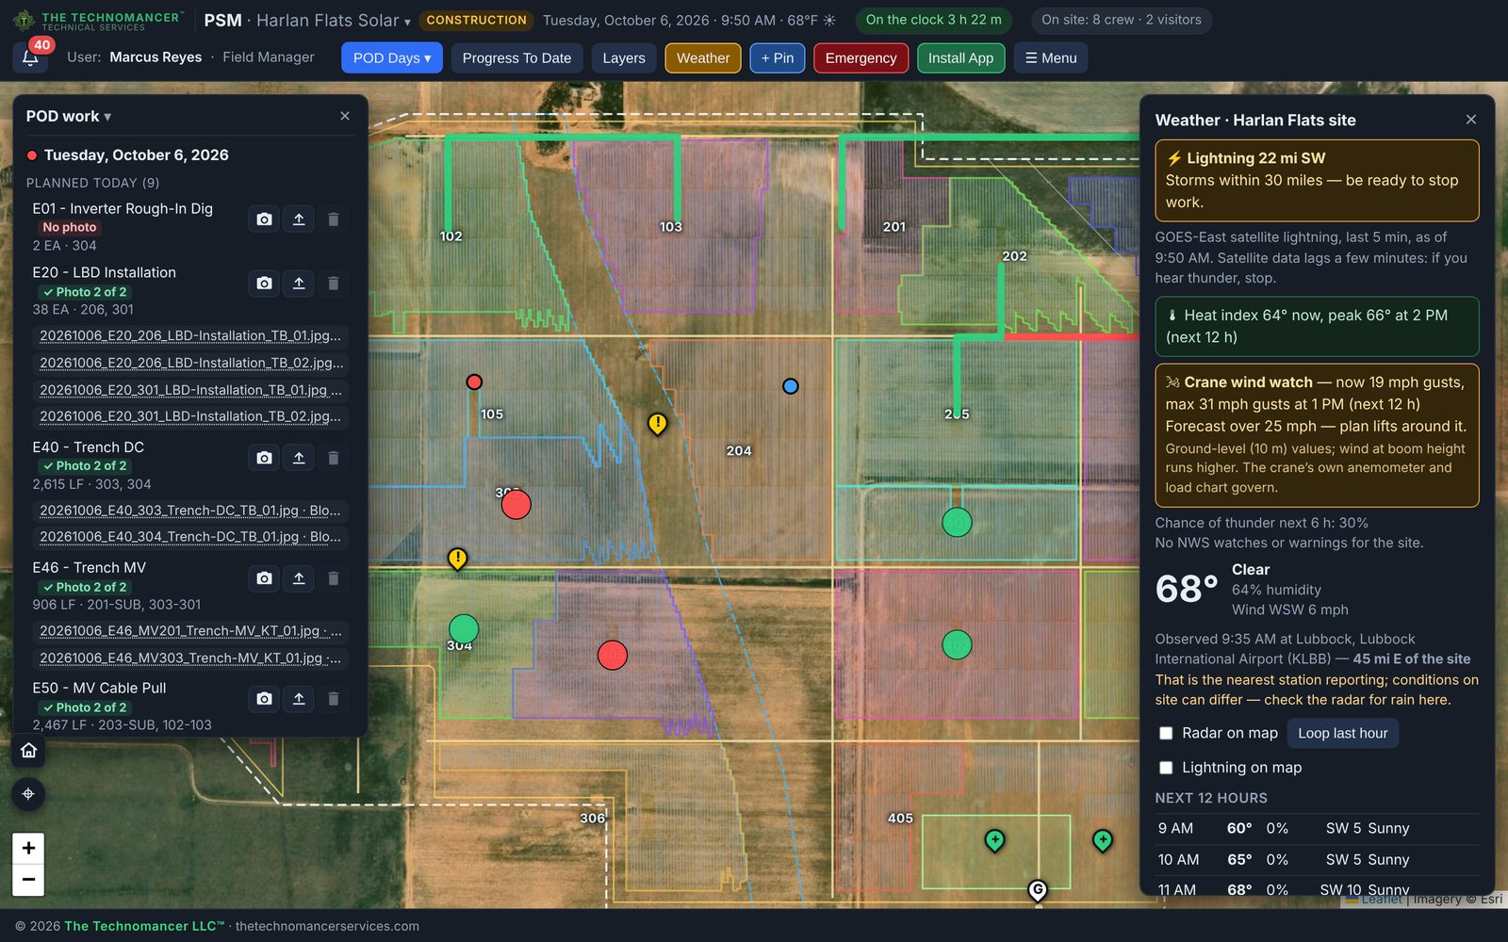Screen dimensions: 1508x942
Task: Open 20261006_E40_303_Trench-DC_TB_01.jpg file
Action: 190,511
